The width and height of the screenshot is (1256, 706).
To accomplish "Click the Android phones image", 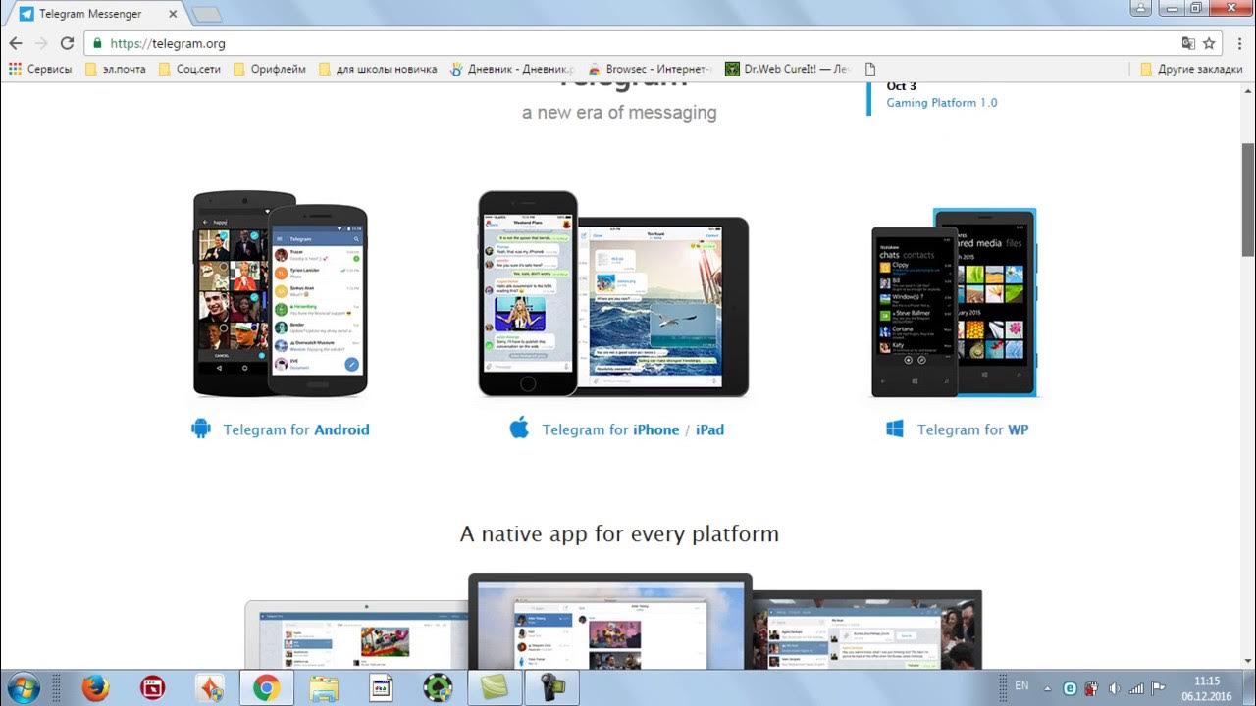I will click(x=281, y=294).
